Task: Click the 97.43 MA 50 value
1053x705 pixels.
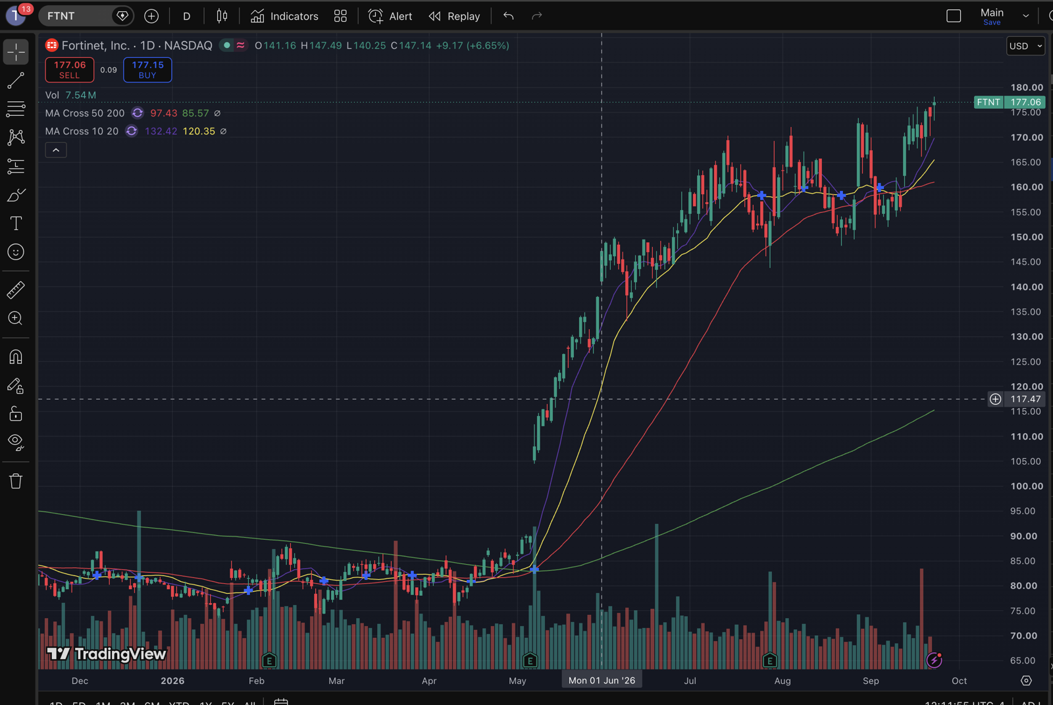Action: click(x=164, y=113)
